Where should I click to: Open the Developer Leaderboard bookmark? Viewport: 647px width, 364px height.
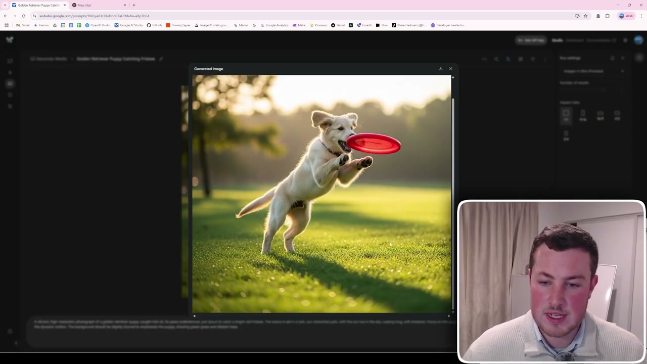point(448,25)
